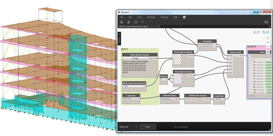Click IN[5] port of Python Script
The width and height of the screenshot is (273, 136).
pyautogui.click(x=230, y=73)
